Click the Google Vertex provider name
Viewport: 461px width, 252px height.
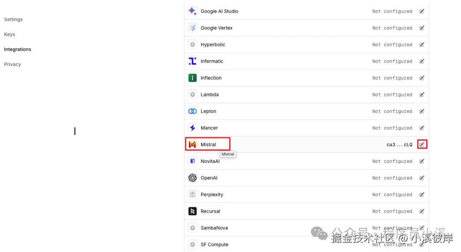coord(216,28)
